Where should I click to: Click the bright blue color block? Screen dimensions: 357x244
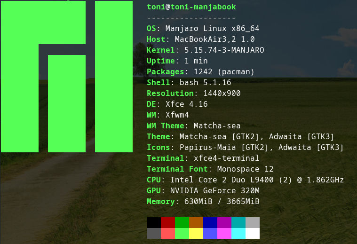(x=210, y=234)
